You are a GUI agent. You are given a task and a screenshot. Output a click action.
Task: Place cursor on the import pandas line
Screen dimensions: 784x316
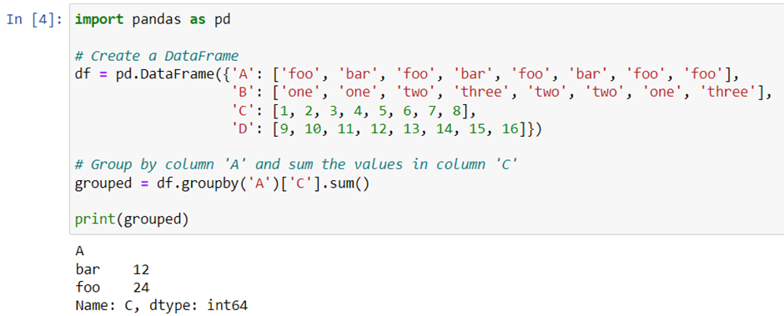click(153, 21)
